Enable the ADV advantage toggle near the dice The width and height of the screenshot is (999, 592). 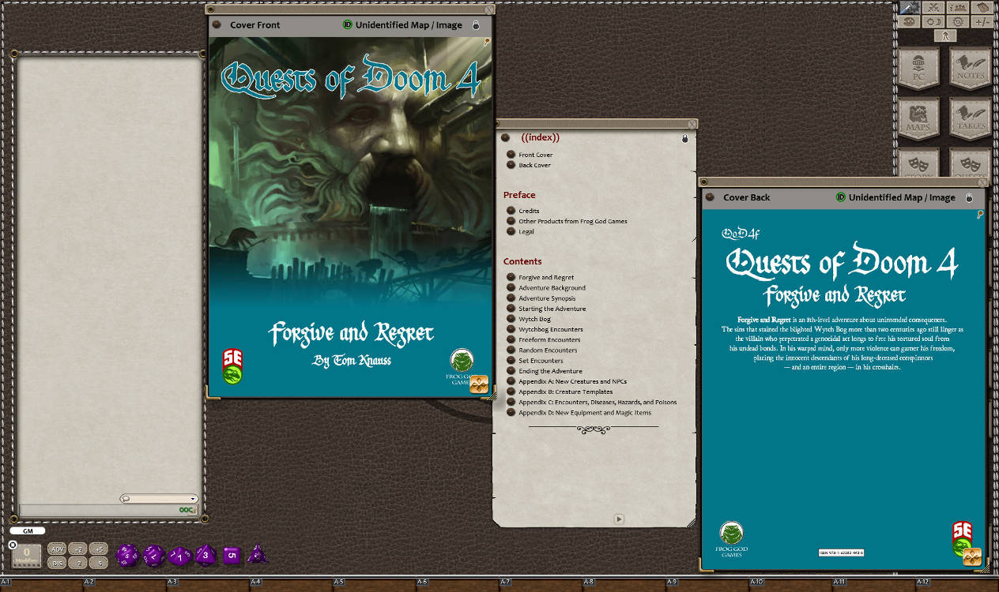(55, 549)
